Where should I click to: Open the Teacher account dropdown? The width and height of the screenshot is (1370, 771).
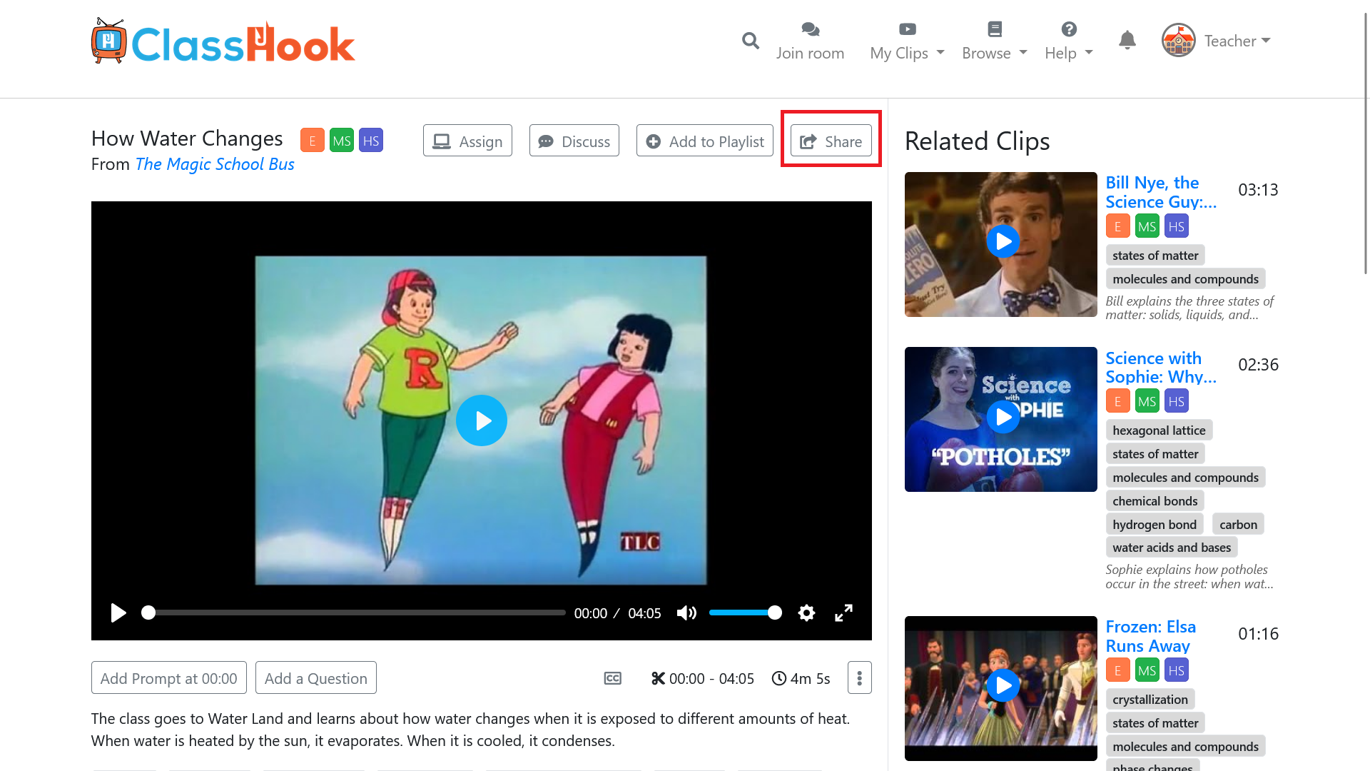point(1237,41)
